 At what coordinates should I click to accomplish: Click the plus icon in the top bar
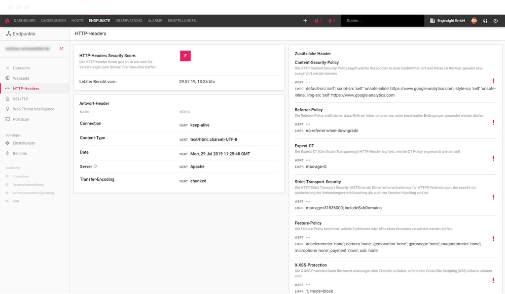tap(305, 21)
